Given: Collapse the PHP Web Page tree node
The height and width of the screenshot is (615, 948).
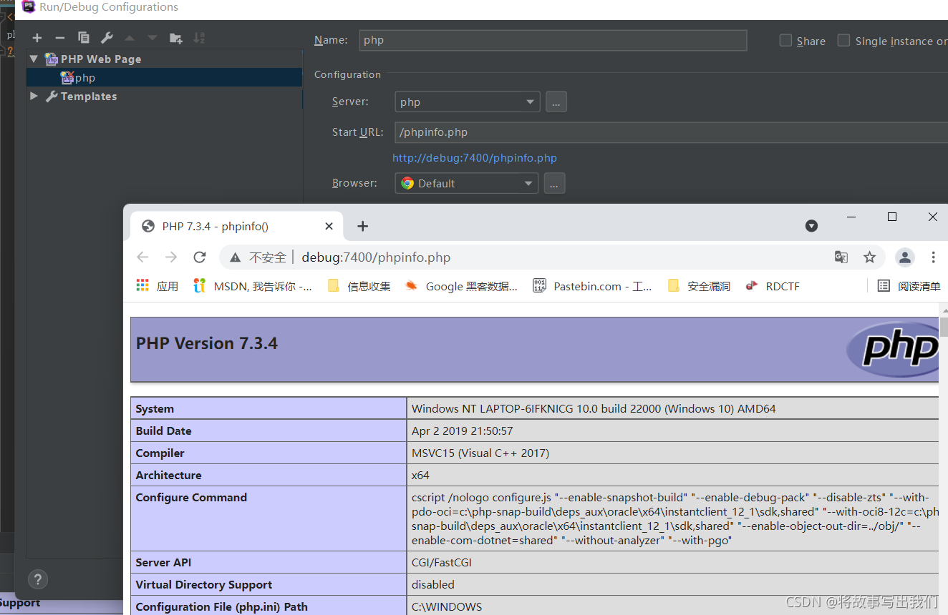Looking at the screenshot, I should 34,59.
